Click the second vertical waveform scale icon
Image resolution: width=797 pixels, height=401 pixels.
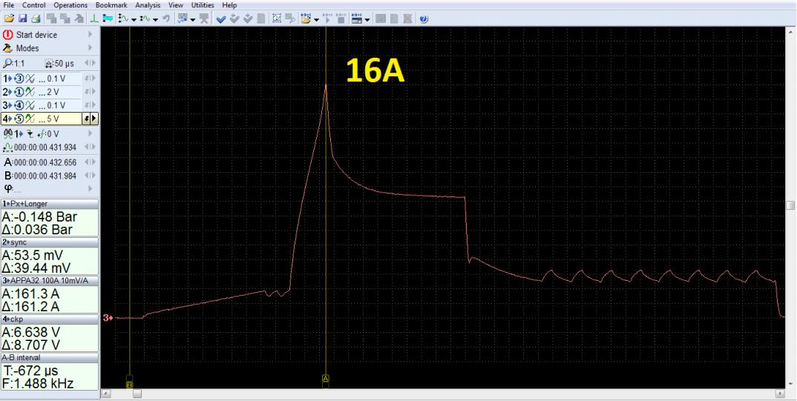tap(145, 19)
